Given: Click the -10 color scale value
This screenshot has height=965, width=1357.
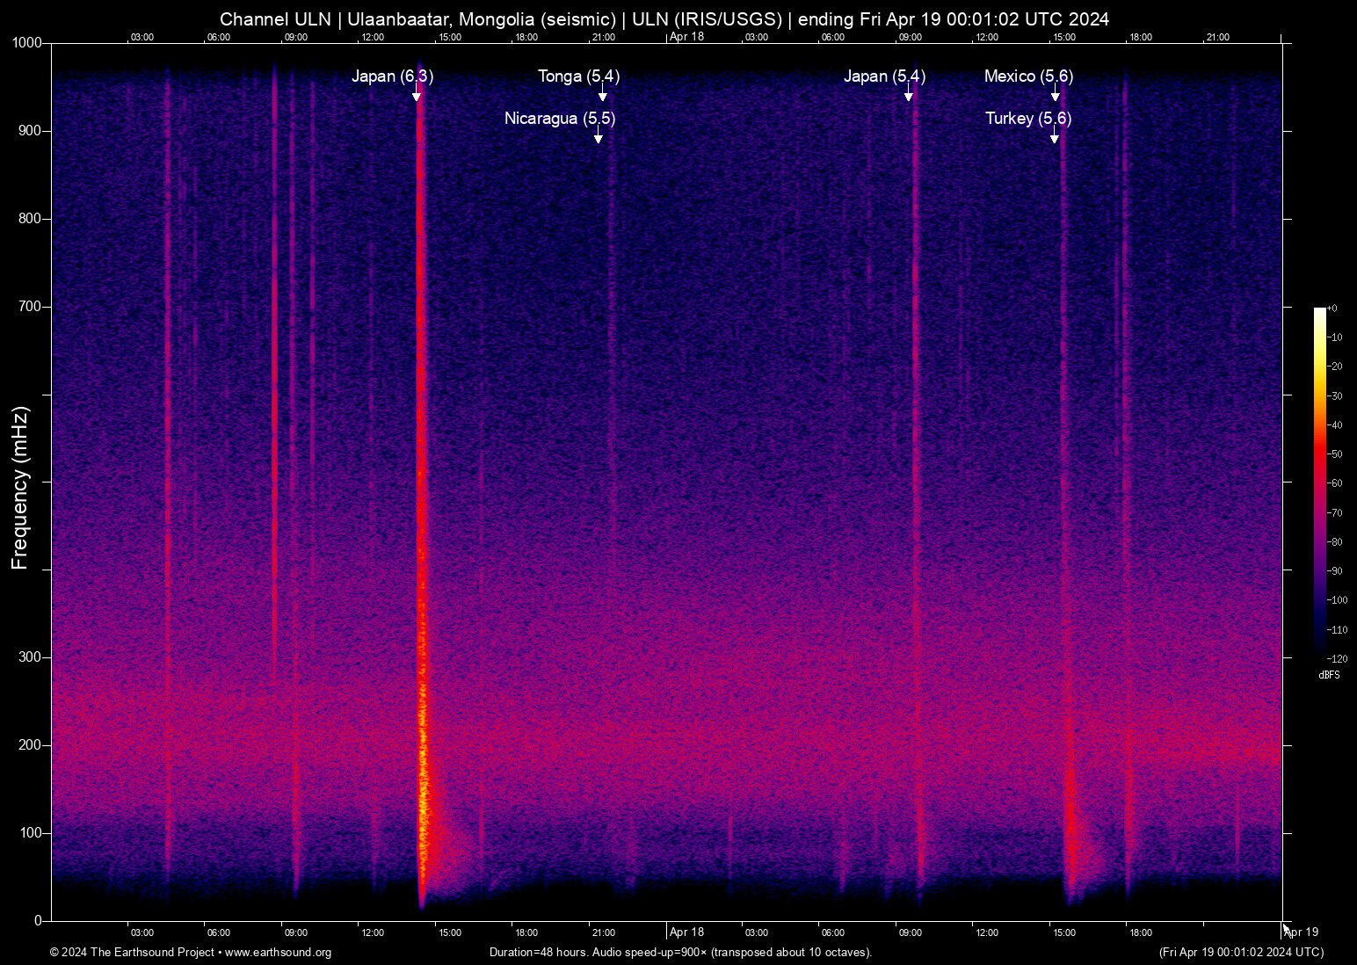Looking at the screenshot, I should coord(1335,337).
